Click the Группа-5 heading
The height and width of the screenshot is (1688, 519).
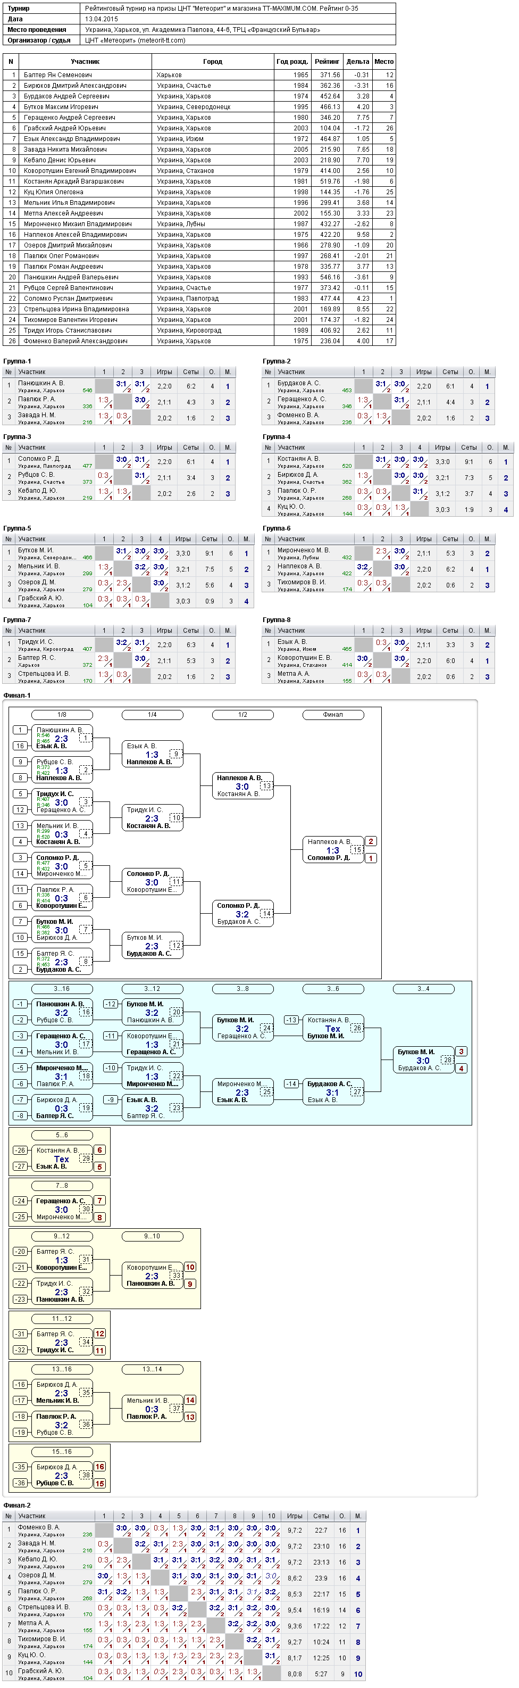tap(17, 528)
